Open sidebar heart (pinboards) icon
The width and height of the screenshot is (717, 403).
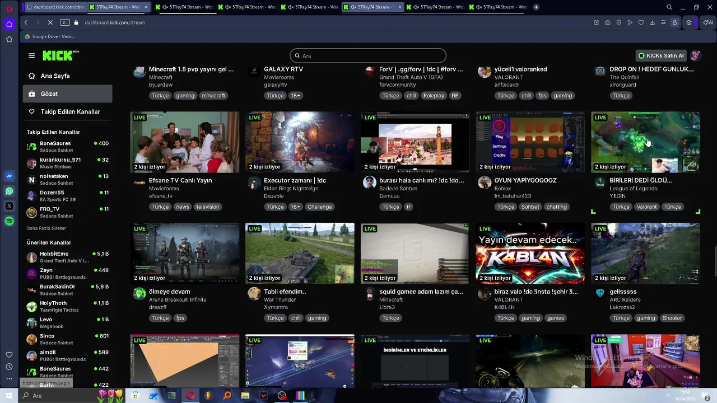(9, 354)
